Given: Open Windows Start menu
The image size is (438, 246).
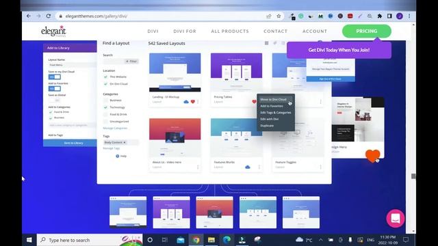Looking at the screenshot, I should coord(29,240).
